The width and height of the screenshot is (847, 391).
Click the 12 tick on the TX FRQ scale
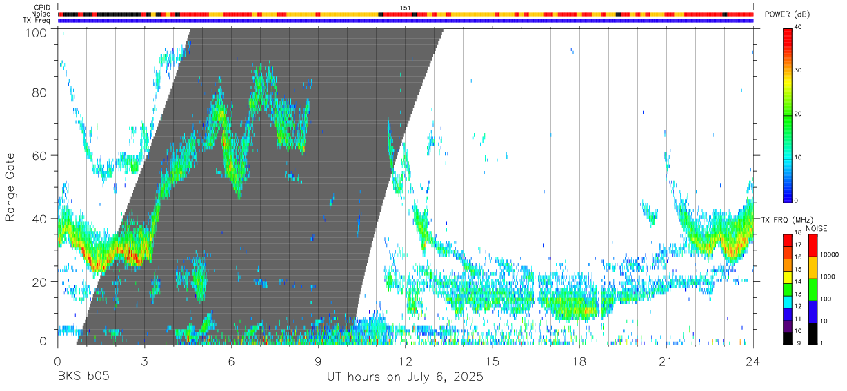tap(797, 306)
